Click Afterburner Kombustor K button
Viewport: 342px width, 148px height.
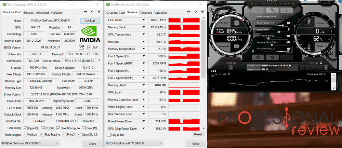258,11
